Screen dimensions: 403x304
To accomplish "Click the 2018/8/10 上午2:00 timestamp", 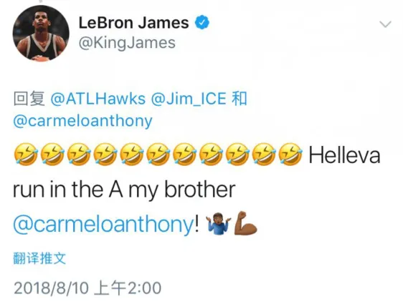I will [87, 288].
